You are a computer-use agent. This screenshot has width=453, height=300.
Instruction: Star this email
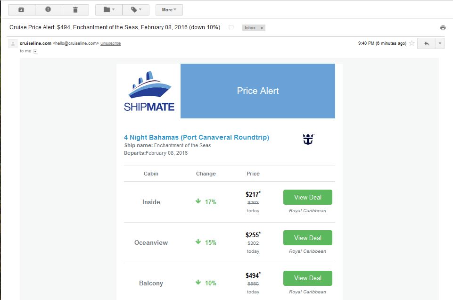click(412, 43)
